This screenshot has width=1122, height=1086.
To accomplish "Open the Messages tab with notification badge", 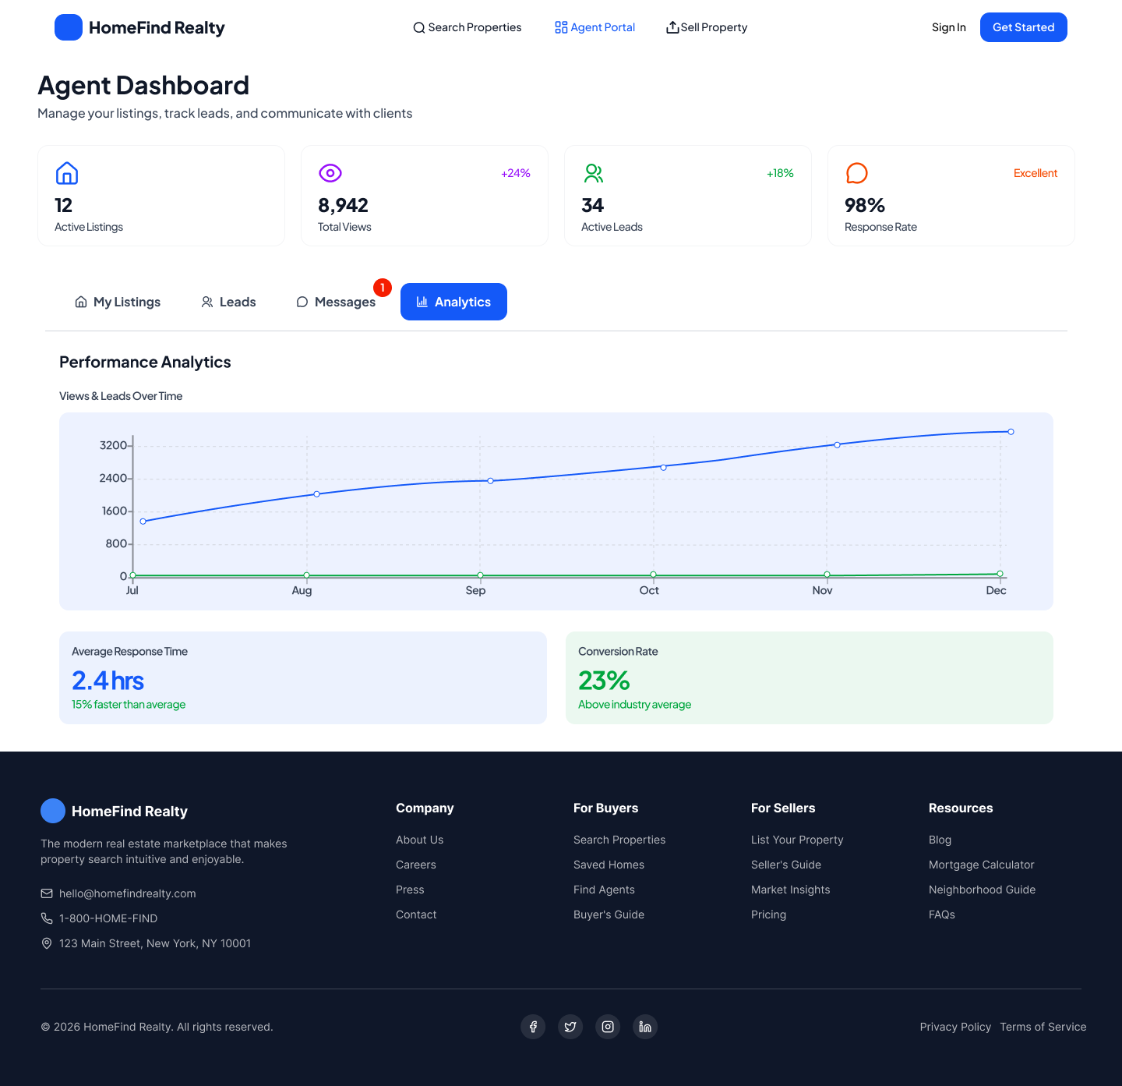I will coord(336,302).
